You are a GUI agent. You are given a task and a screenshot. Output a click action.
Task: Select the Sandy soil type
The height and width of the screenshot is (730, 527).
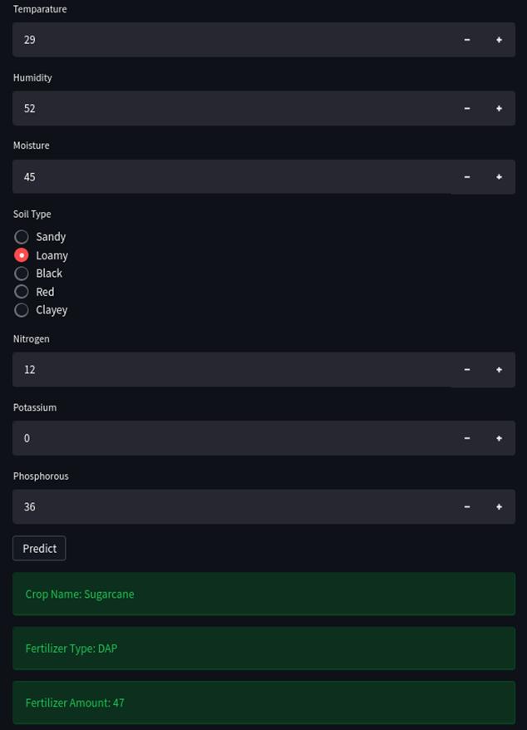click(22, 237)
